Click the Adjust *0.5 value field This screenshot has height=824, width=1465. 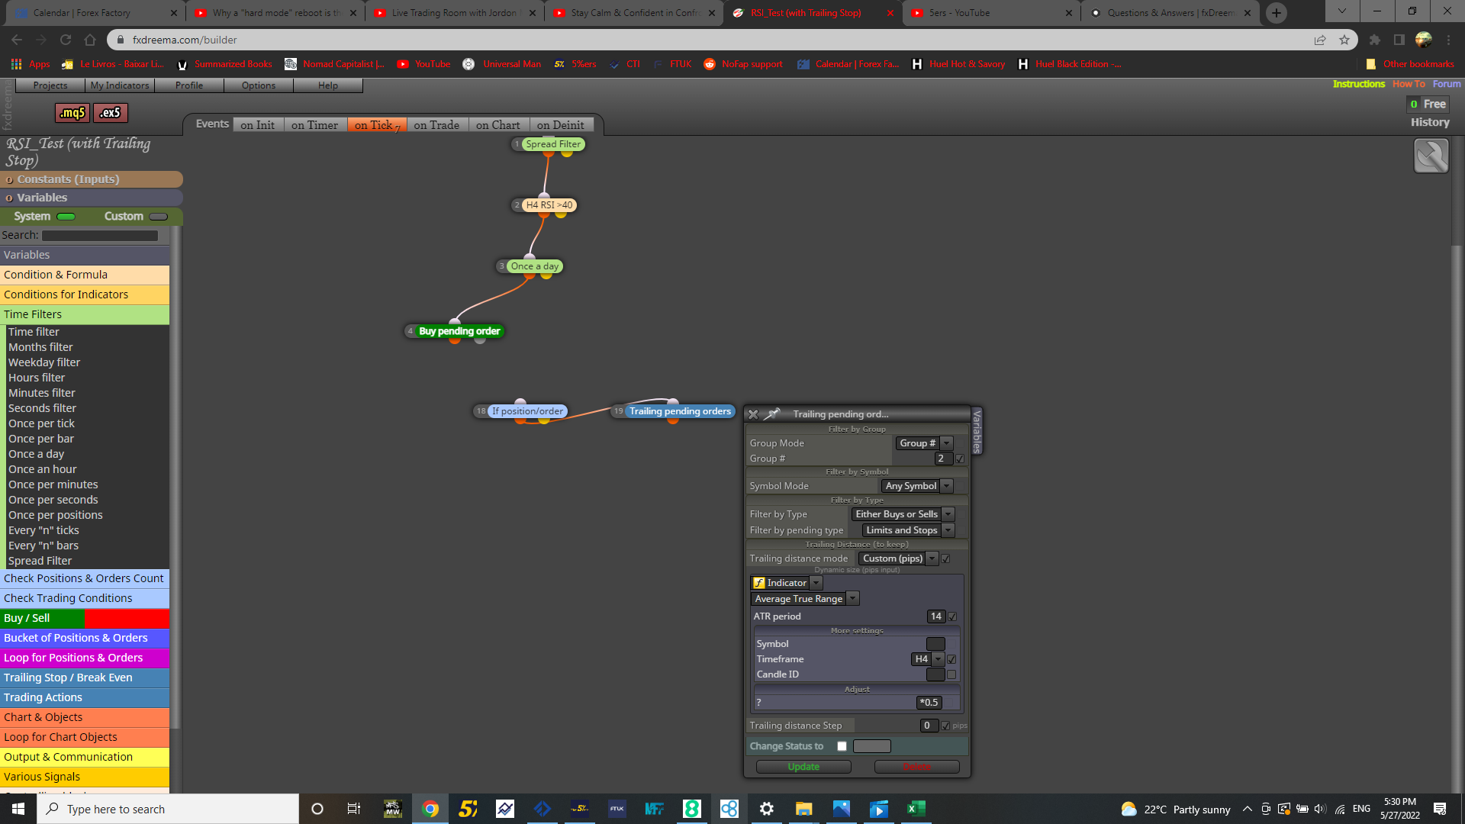pyautogui.click(x=929, y=703)
